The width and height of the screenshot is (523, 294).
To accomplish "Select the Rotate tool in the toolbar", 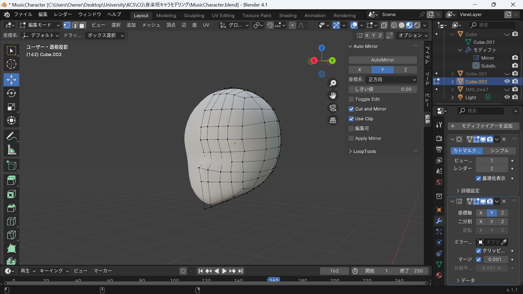I will (x=11, y=93).
